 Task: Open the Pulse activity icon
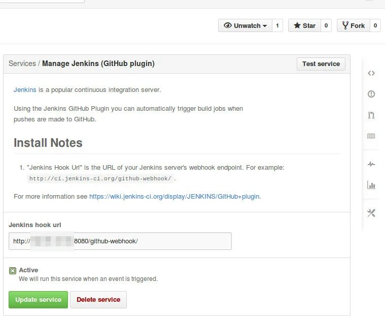click(x=371, y=164)
